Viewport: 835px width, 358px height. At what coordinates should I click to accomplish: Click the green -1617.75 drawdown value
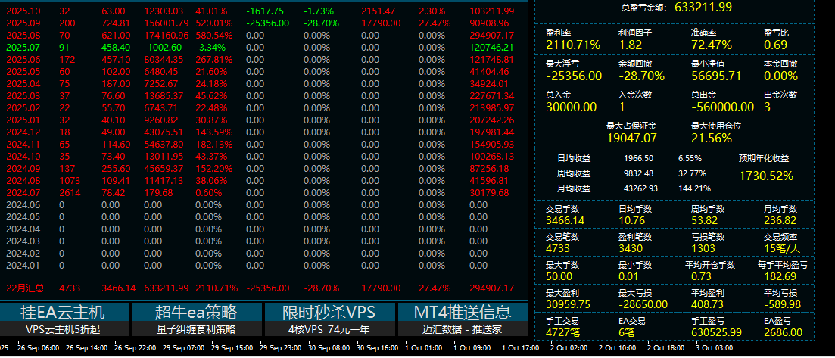point(265,11)
